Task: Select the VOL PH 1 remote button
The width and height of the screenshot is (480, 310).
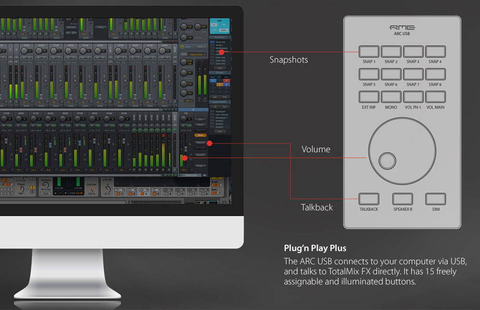Action: [413, 96]
